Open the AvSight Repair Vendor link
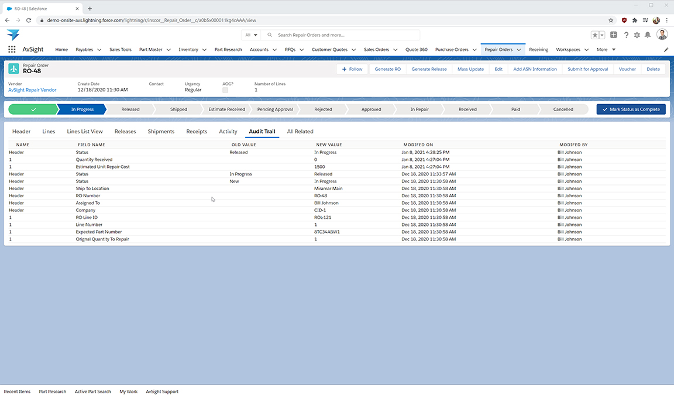 pyautogui.click(x=32, y=90)
